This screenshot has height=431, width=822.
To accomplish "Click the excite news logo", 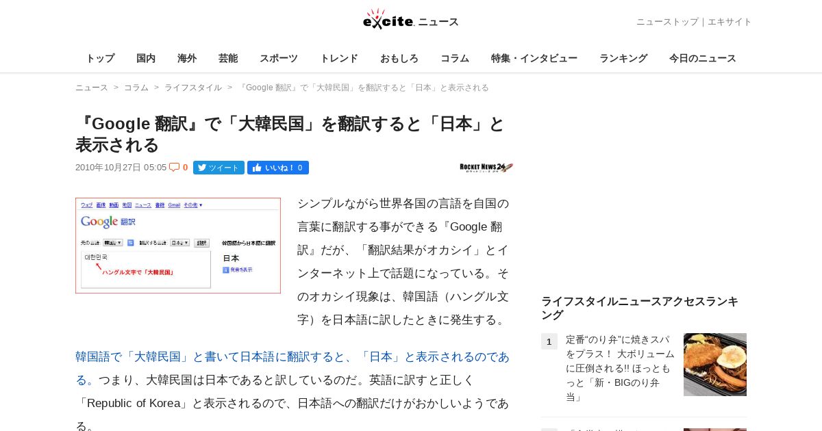I will point(410,20).
